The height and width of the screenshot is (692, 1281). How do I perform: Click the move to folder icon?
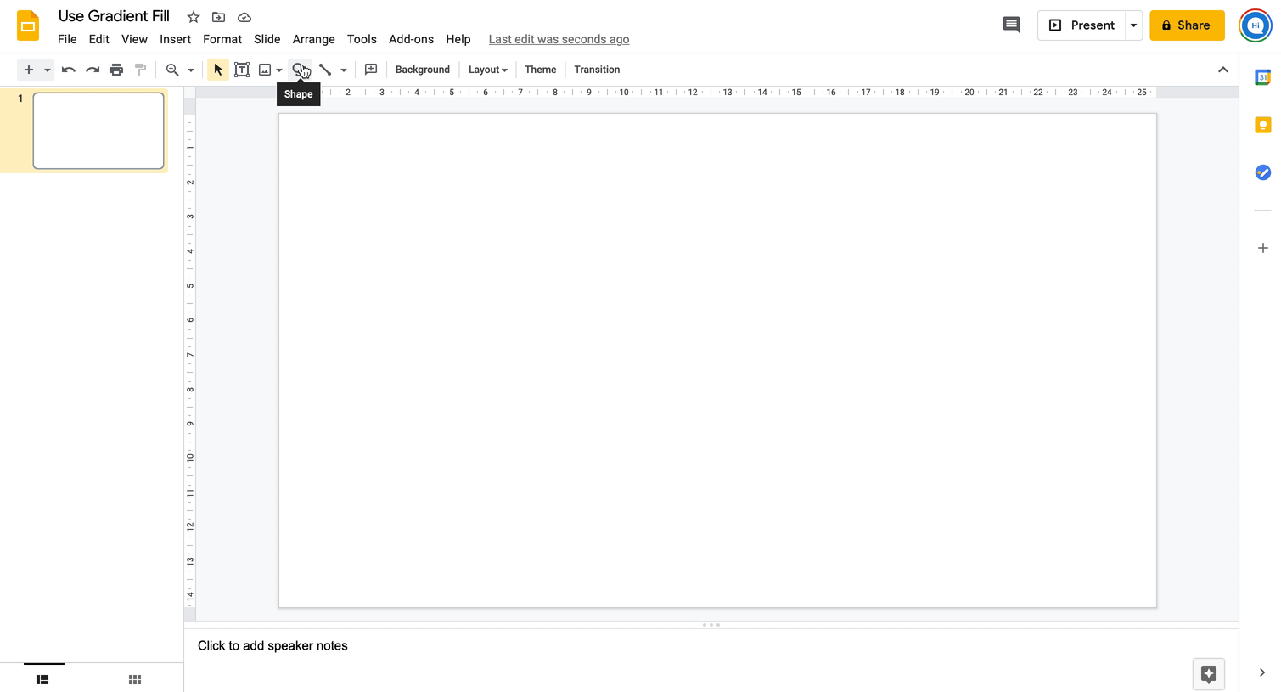(218, 17)
